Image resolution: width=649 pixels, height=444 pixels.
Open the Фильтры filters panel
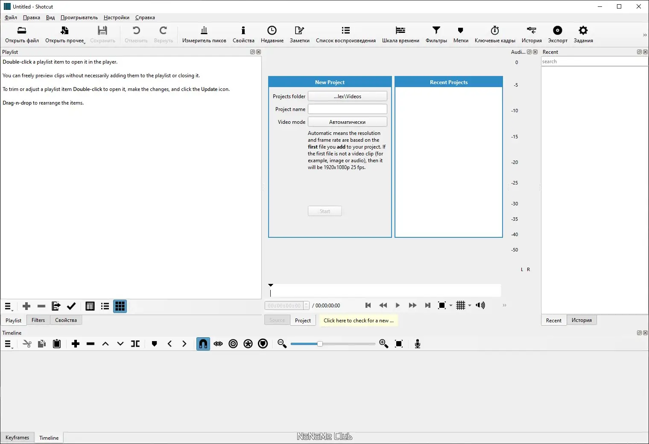click(436, 35)
